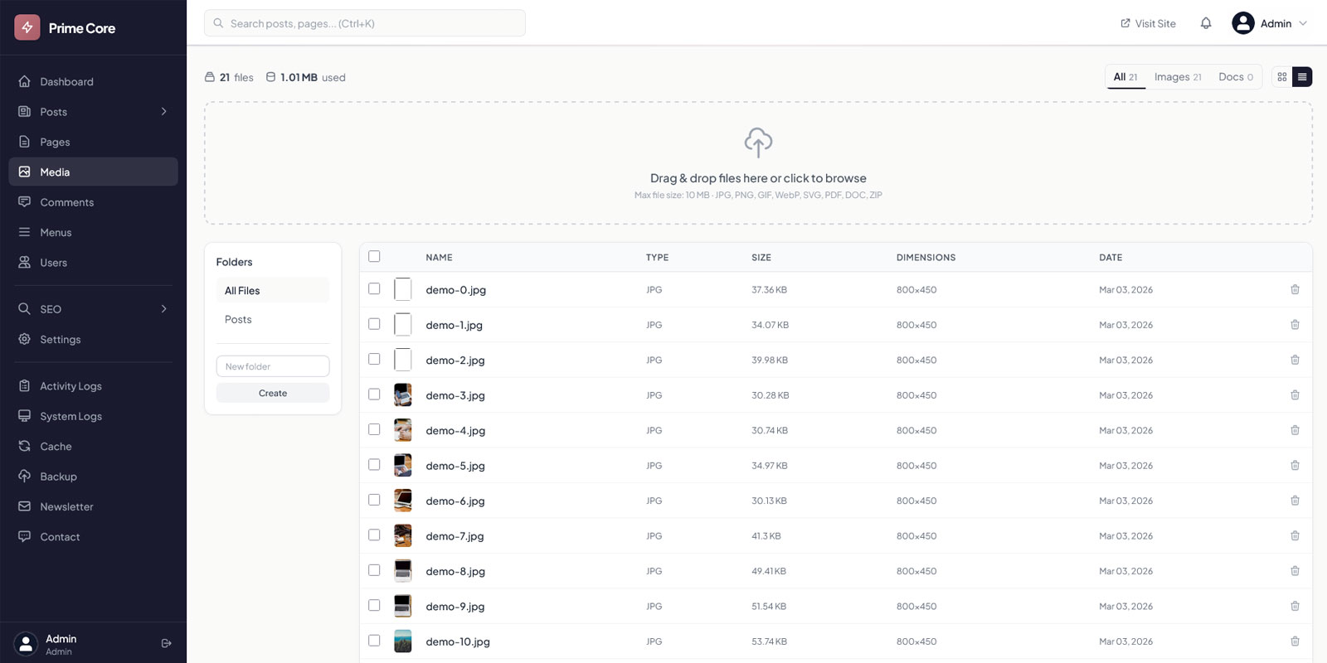Check the box for demo-3.jpg
Screen dimensions: 1327x663
[374, 394]
